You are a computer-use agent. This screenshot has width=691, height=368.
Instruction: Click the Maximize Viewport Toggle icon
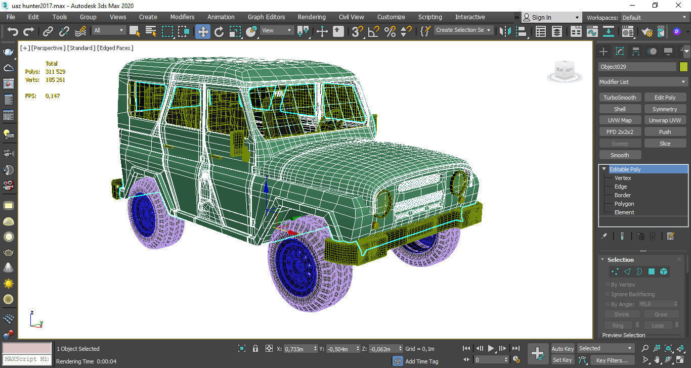click(681, 360)
